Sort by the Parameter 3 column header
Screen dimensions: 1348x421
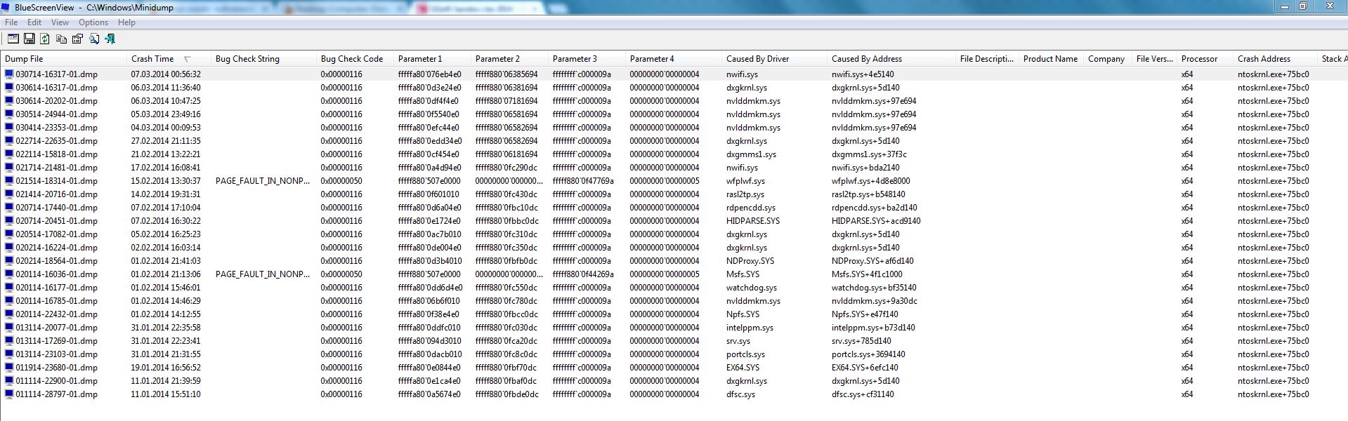(587, 59)
